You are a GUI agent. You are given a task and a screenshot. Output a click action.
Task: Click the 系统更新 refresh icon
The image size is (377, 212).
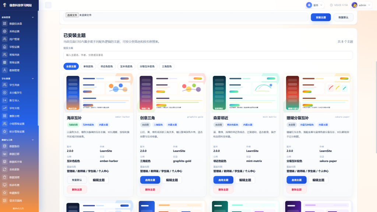4,169
